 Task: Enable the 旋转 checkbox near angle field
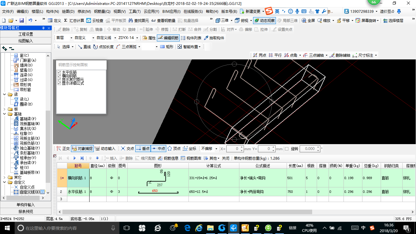(287, 149)
